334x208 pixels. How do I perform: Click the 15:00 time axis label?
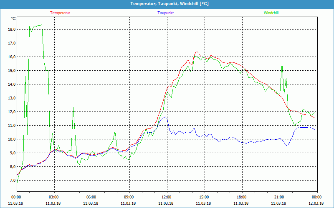coord(204,197)
